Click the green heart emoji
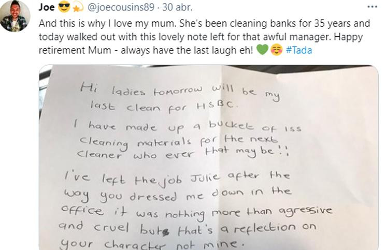Image resolution: width=386 pixels, height=250 pixels. pyautogui.click(x=262, y=50)
